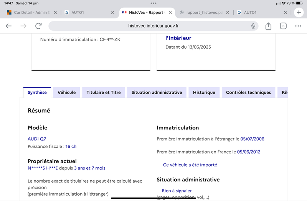Go back to the previous page
The image size is (307, 201).
(x=8, y=26)
